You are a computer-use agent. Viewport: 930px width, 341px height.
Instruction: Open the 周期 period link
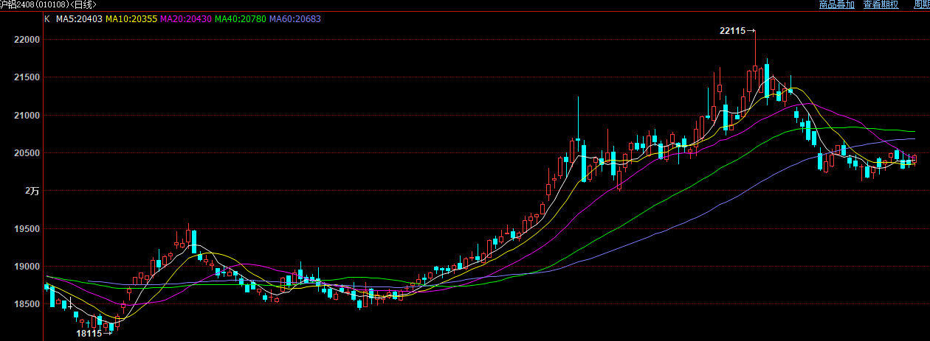click(921, 4)
